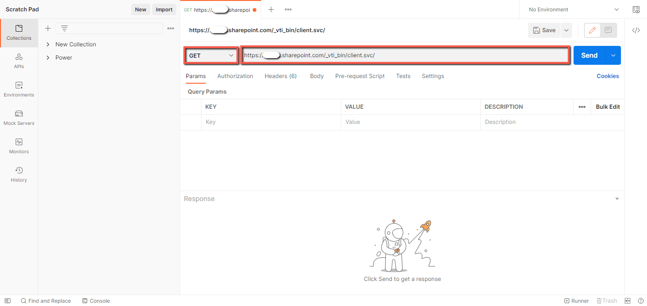This screenshot has height=306, width=647.
Task: Open the History sidebar panel
Action: click(x=19, y=175)
